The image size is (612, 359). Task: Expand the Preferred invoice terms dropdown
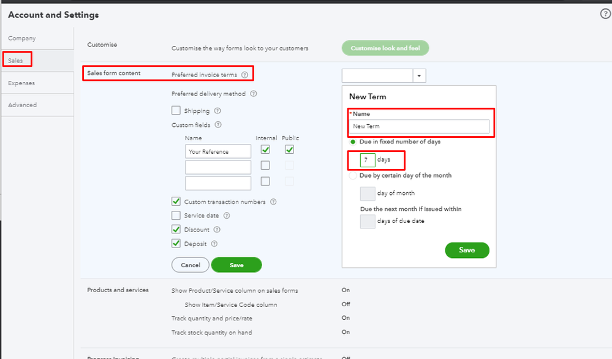(420, 75)
